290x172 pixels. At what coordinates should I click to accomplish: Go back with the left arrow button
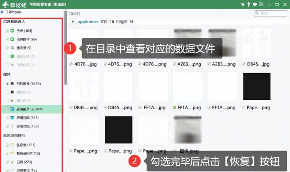(x=73, y=22)
